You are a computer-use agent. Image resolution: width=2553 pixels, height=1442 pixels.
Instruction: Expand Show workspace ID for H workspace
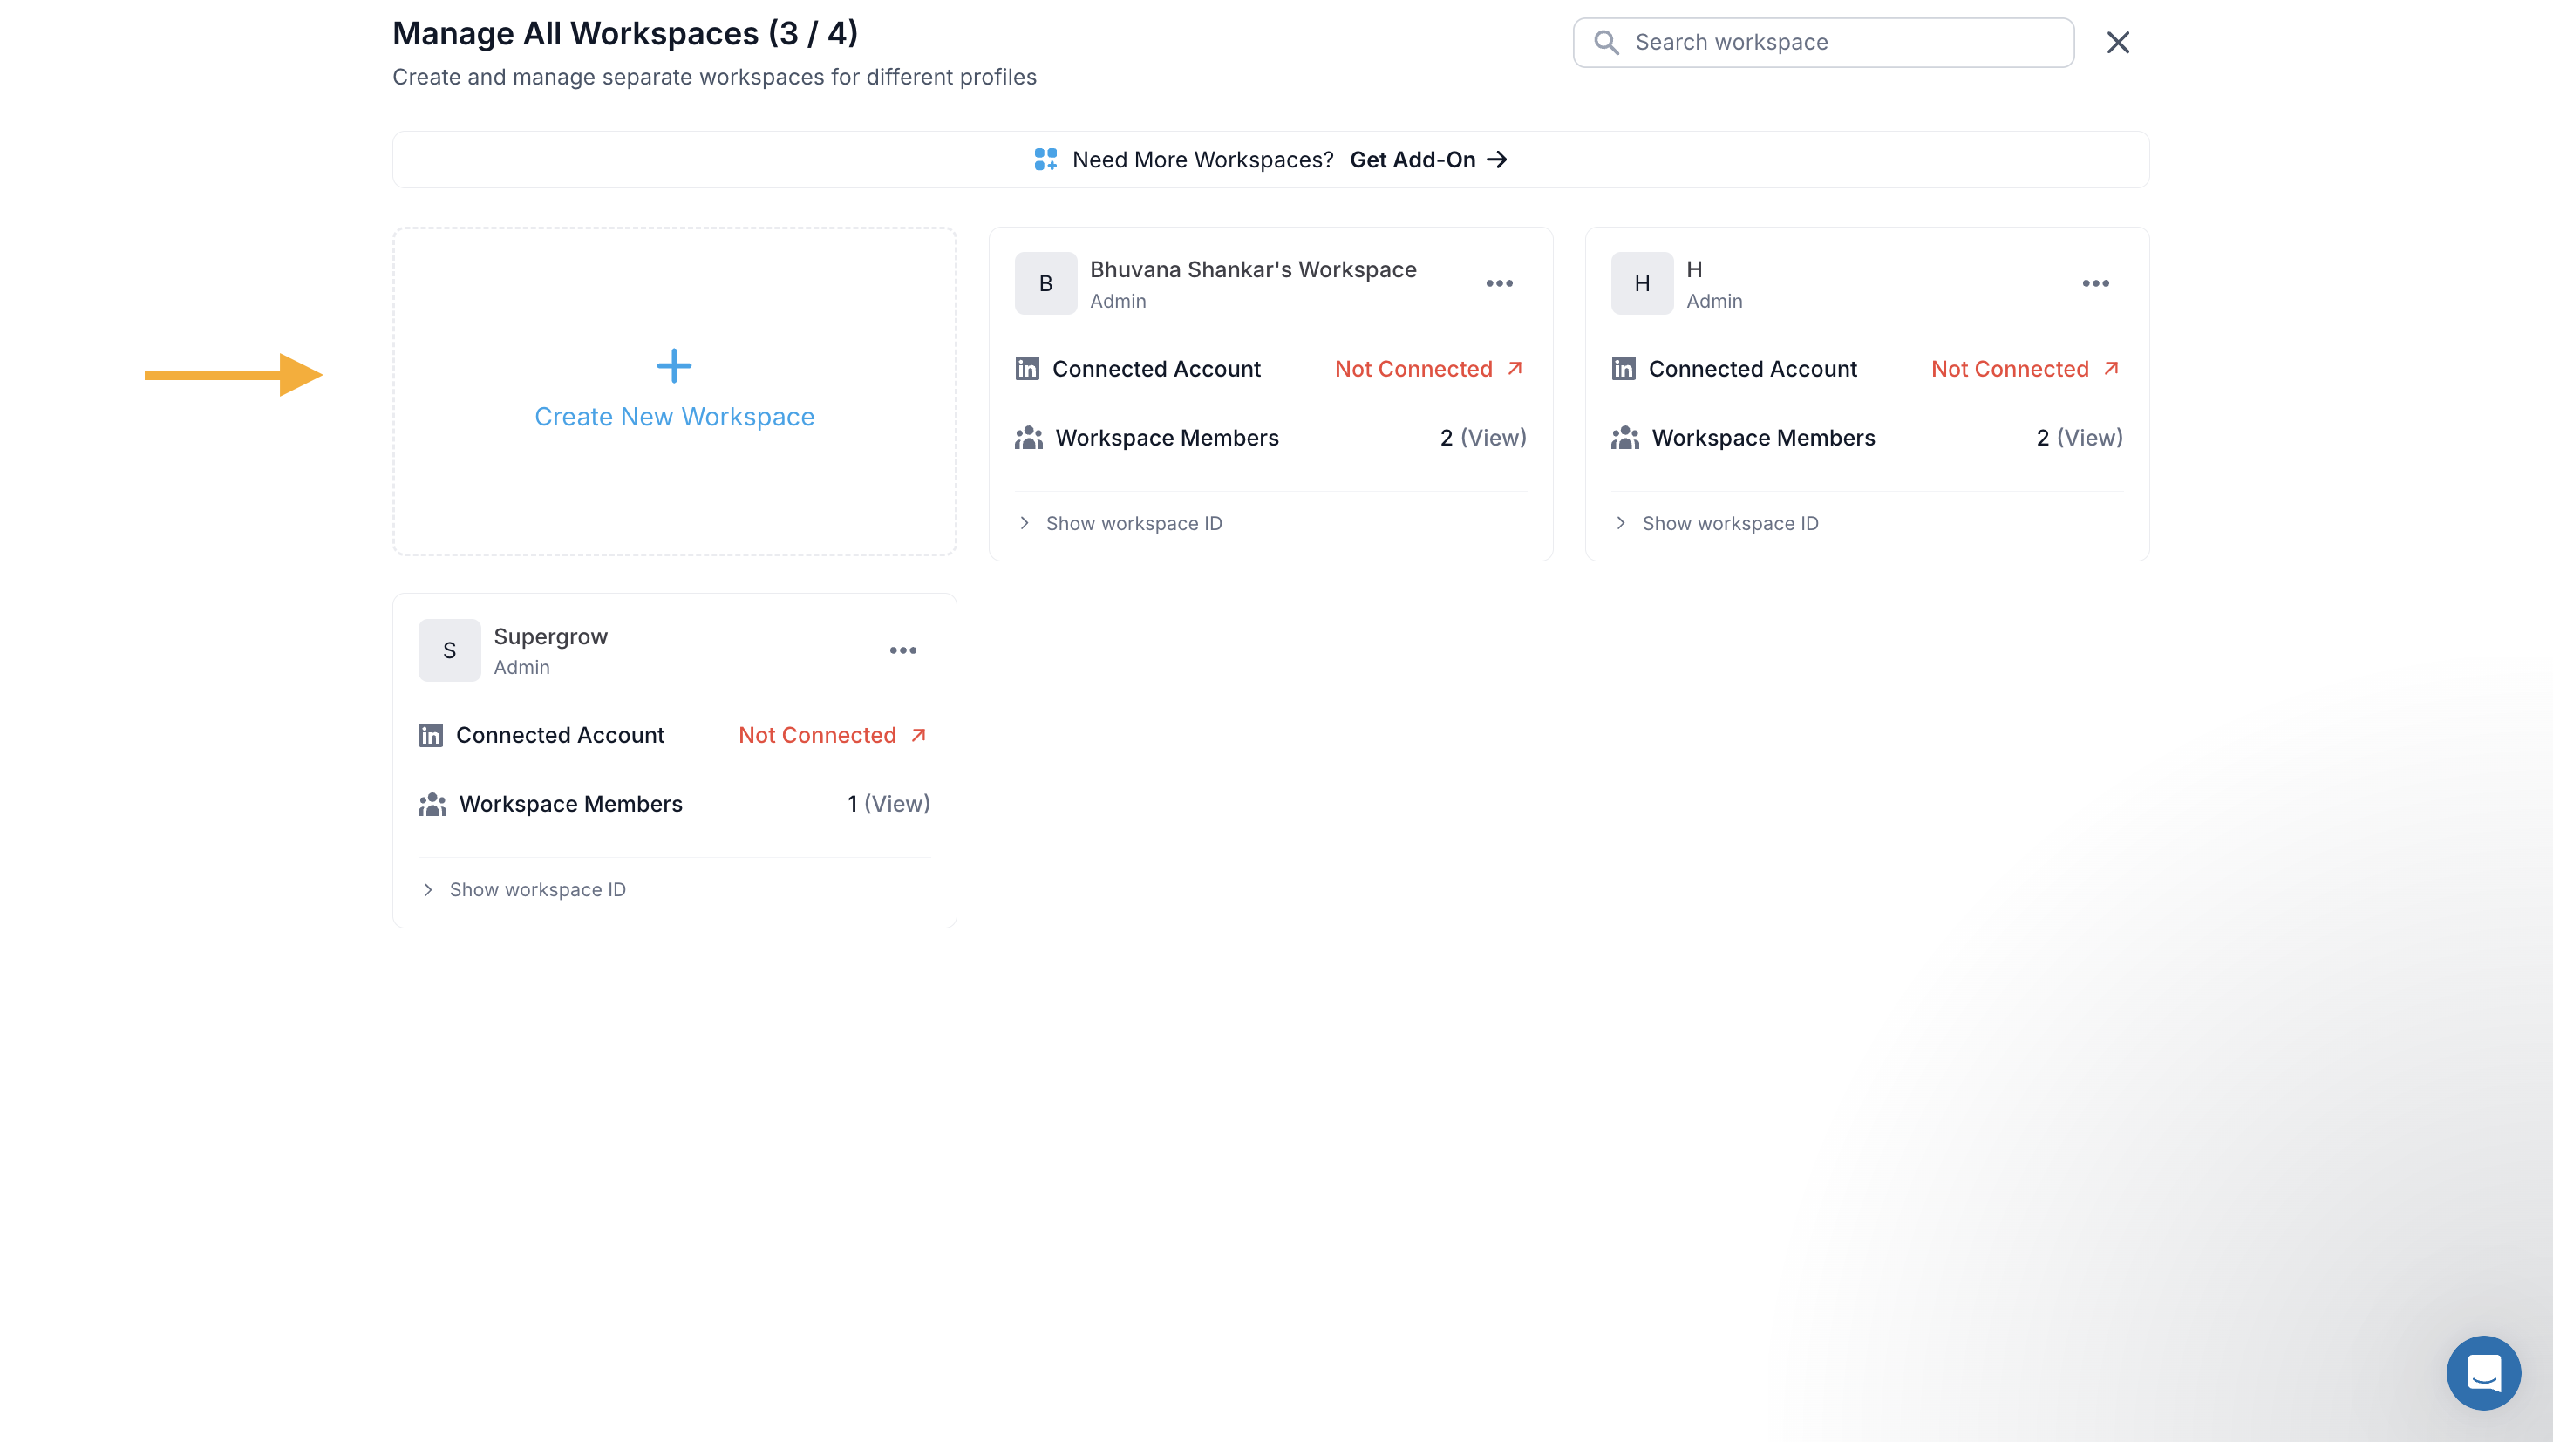pos(1718,523)
